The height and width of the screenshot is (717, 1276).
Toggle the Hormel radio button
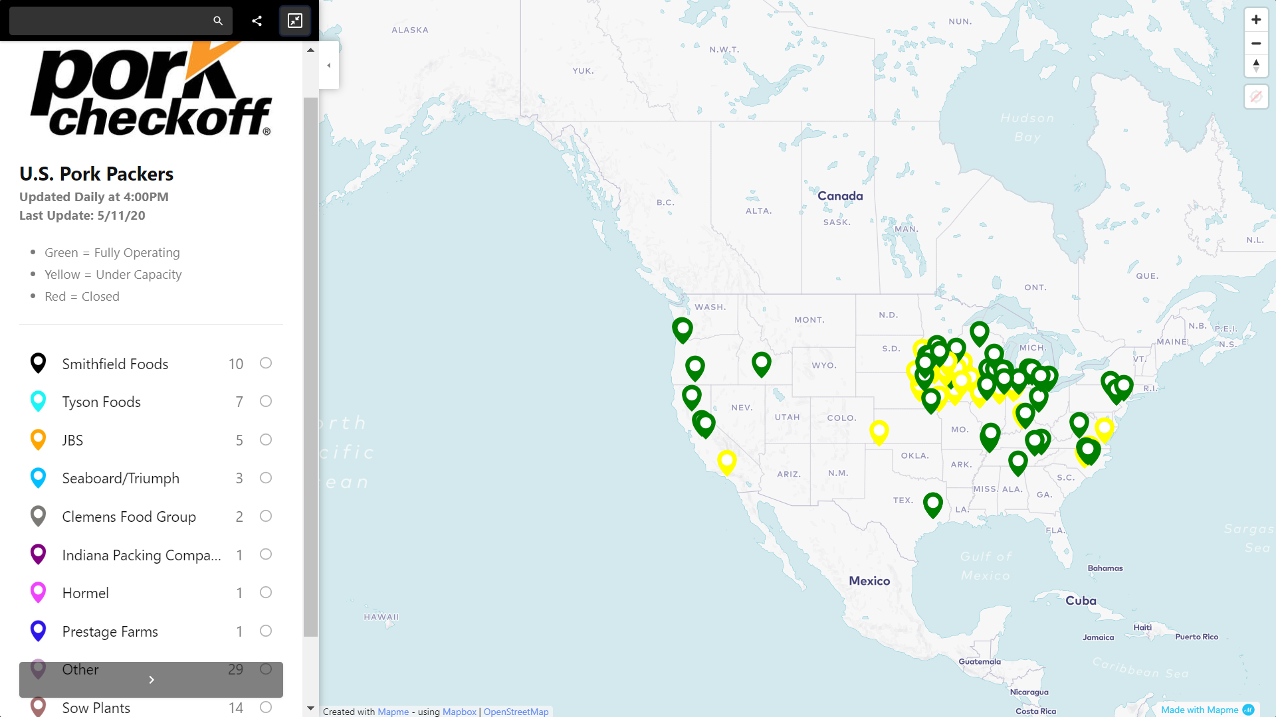266,592
